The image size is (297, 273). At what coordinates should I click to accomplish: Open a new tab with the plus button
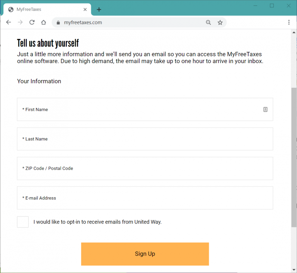(99, 10)
